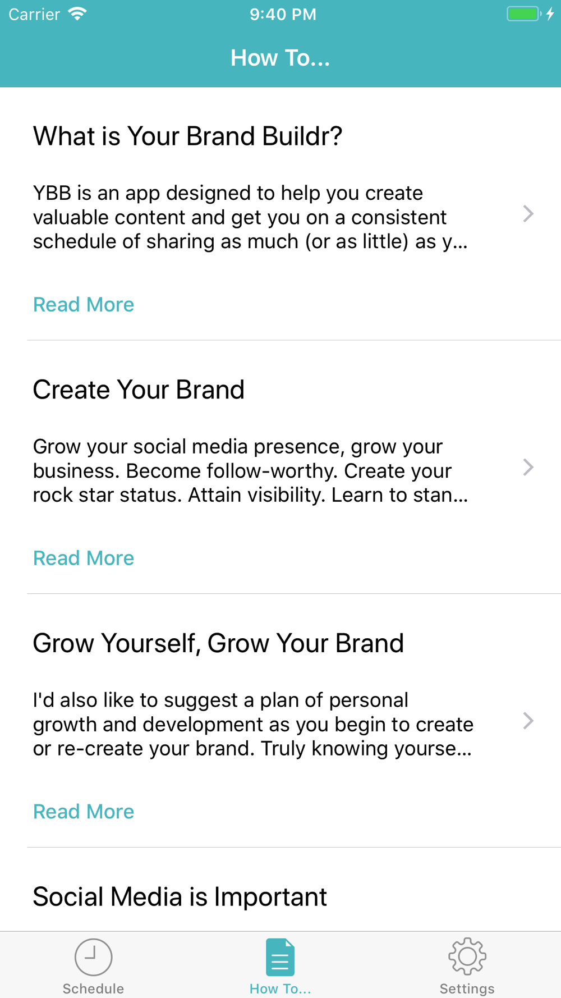Image resolution: width=561 pixels, height=998 pixels.
Task: Expand chevron for Grow Yourself, Grow Your Brand
Action: click(x=528, y=721)
